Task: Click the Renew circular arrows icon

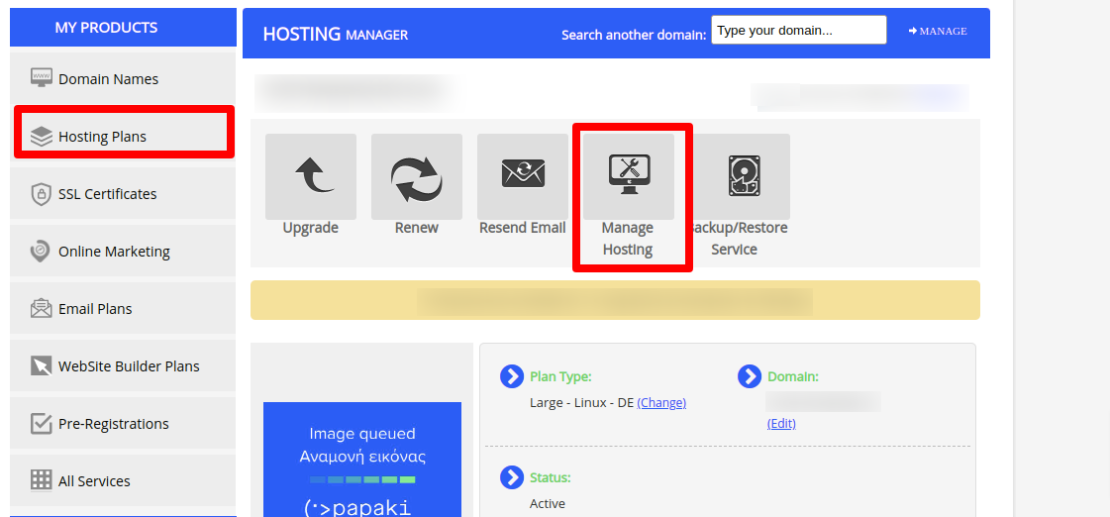Action: 416,176
